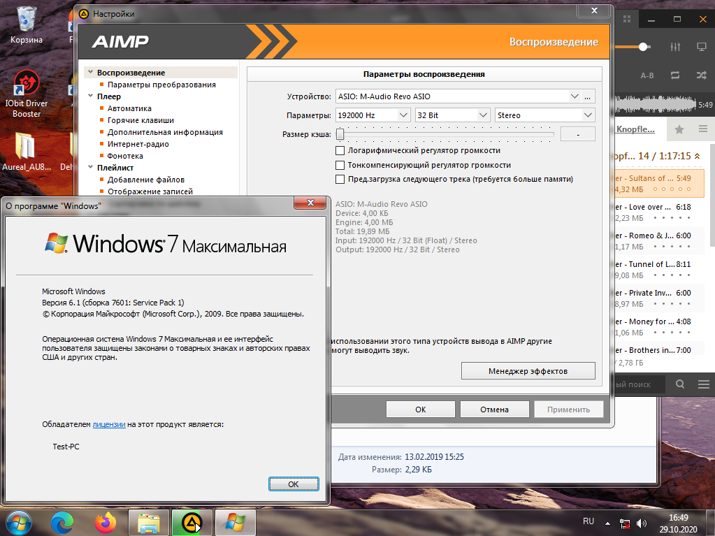This screenshot has height=536, width=715.
Task: Open the playlist tab menu icon next to the star
Action: click(x=703, y=129)
